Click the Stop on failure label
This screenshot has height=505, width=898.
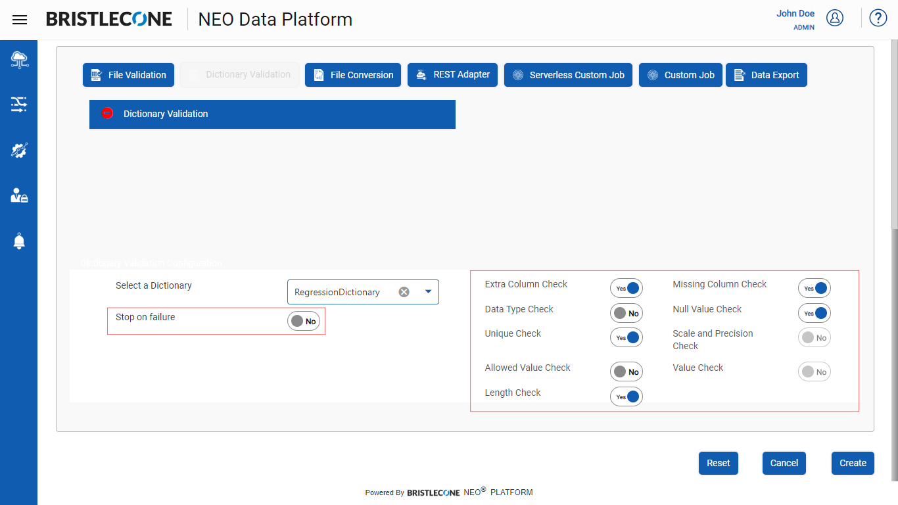145,317
